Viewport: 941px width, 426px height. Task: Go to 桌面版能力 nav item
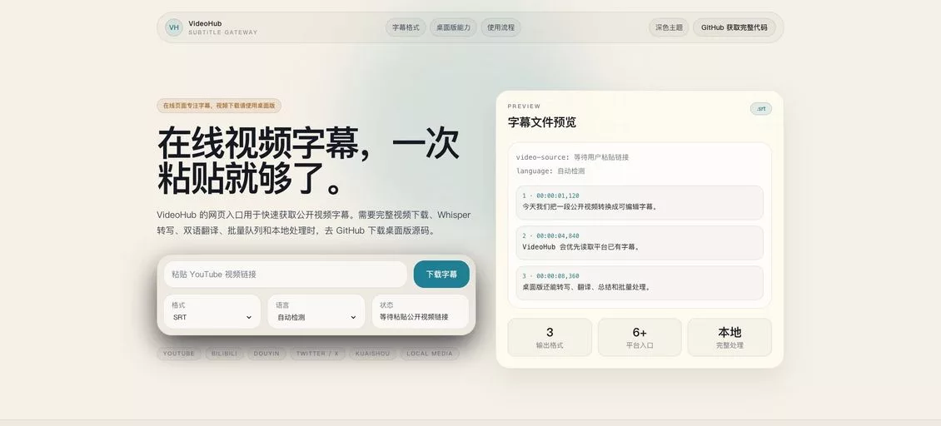(x=453, y=27)
